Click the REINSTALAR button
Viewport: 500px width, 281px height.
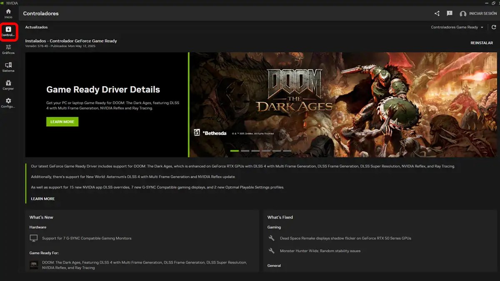pos(482,43)
